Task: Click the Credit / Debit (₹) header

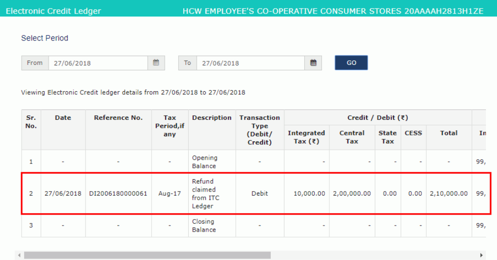Action: (x=378, y=117)
